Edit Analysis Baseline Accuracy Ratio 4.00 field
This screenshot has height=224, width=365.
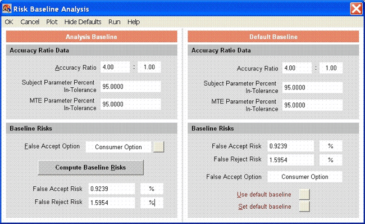pyautogui.click(x=115, y=67)
